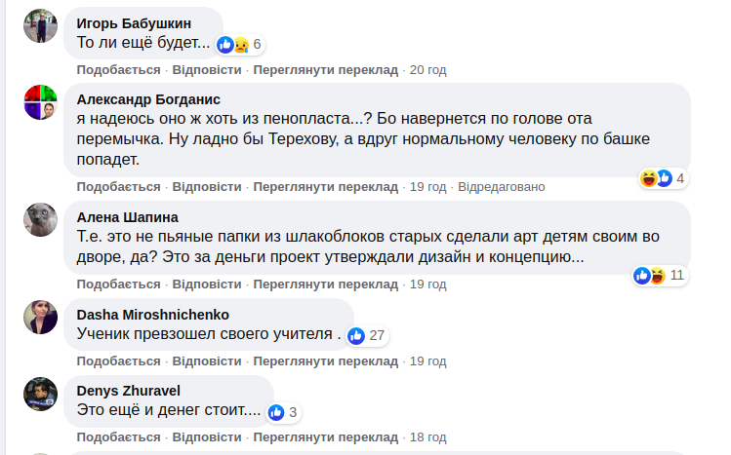Click Denys Zhuravel's profile picture

point(40,394)
